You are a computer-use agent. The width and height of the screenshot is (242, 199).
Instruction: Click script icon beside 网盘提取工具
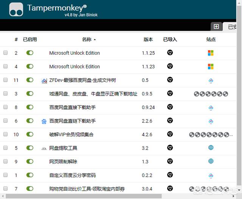(x=44, y=149)
